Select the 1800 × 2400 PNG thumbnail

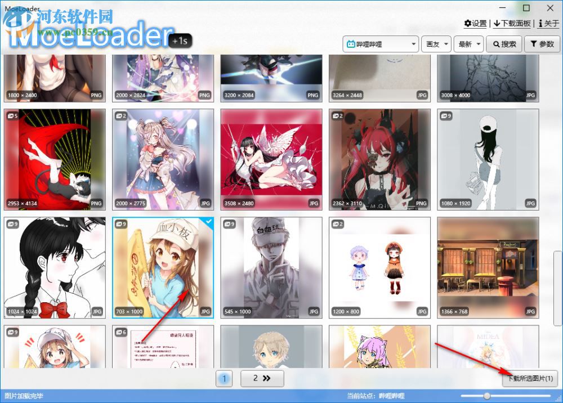pyautogui.click(x=55, y=78)
